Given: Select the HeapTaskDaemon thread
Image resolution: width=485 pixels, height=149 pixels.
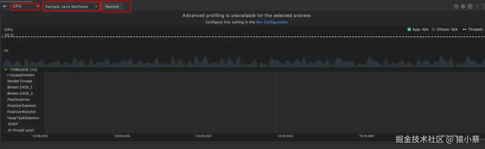Looking at the screenshot, I should [23, 118].
